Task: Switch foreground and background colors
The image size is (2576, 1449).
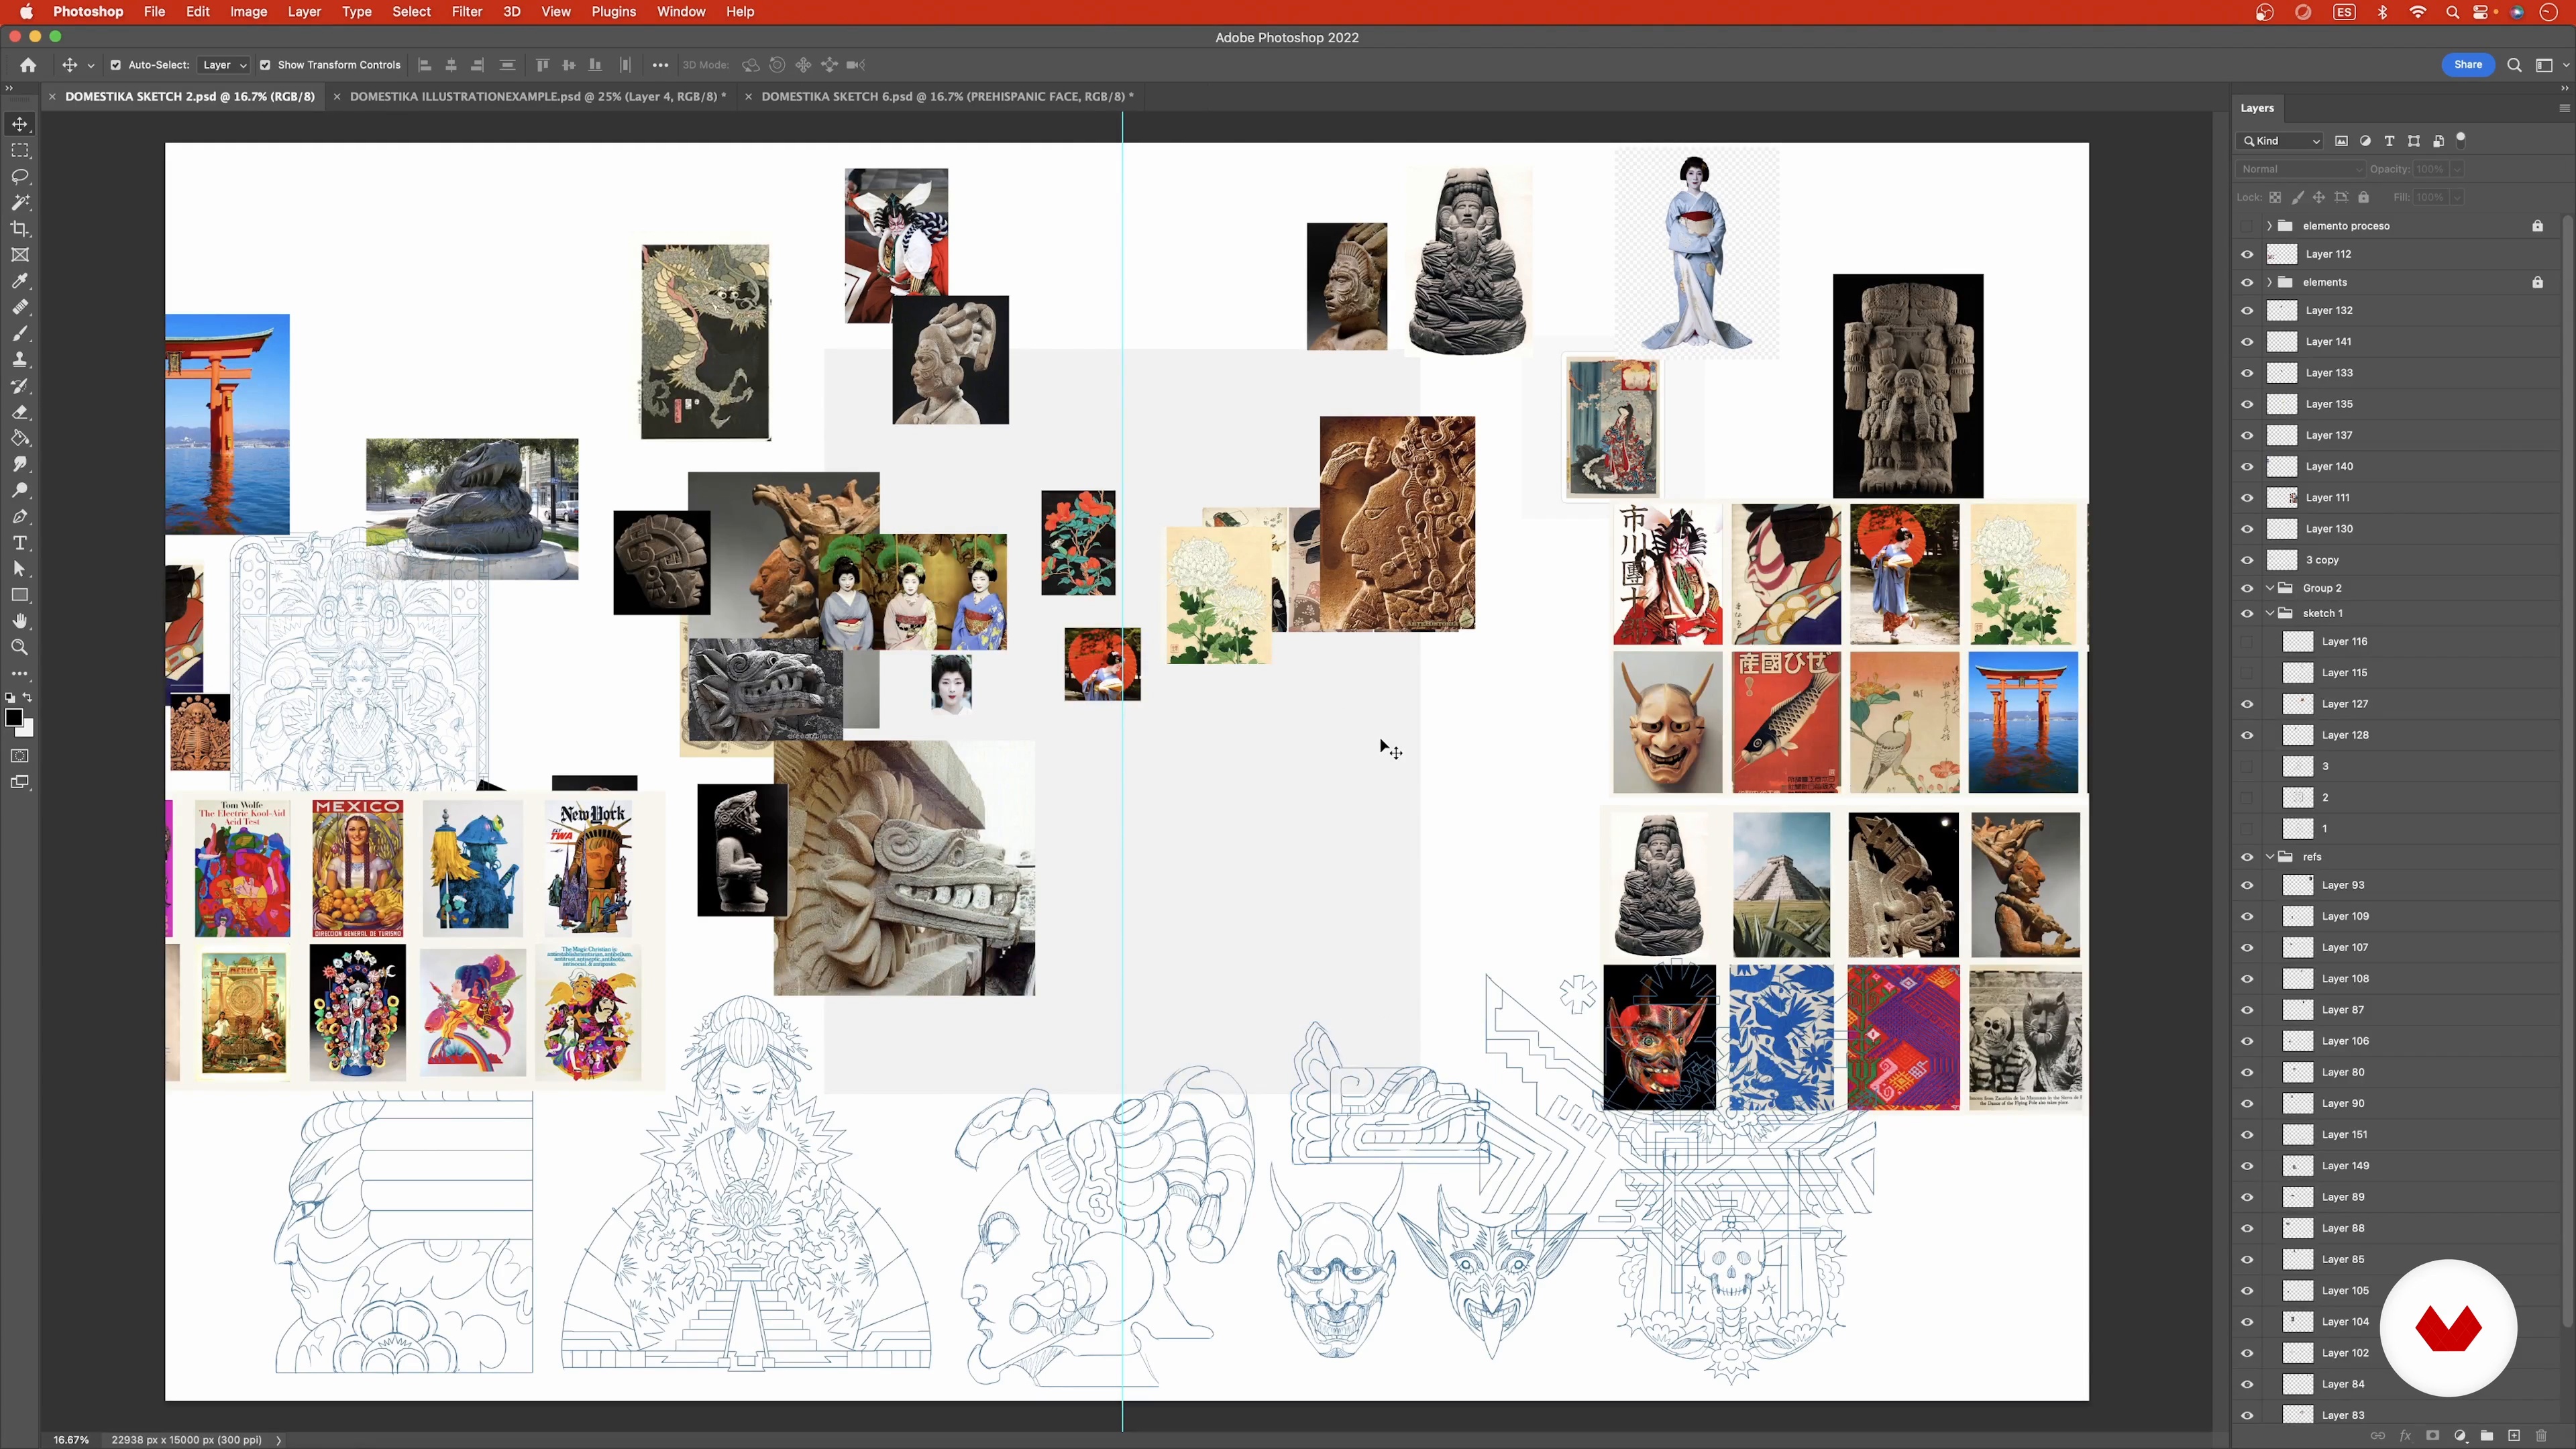Action: (28, 697)
